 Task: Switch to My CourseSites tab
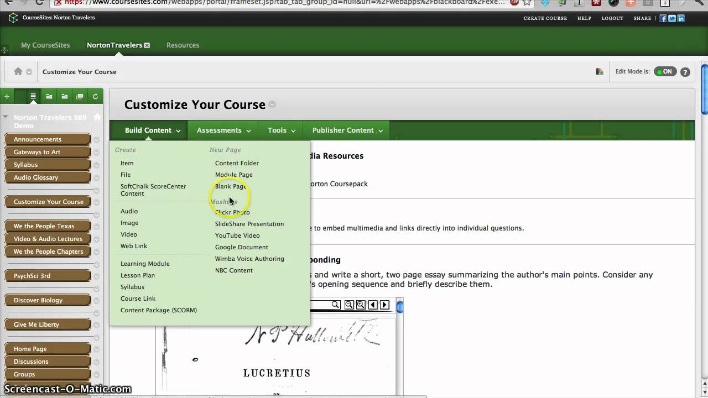tap(45, 45)
